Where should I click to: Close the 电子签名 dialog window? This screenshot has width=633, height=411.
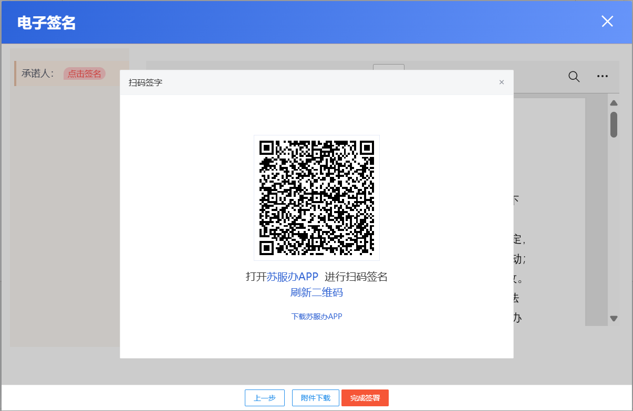point(607,22)
